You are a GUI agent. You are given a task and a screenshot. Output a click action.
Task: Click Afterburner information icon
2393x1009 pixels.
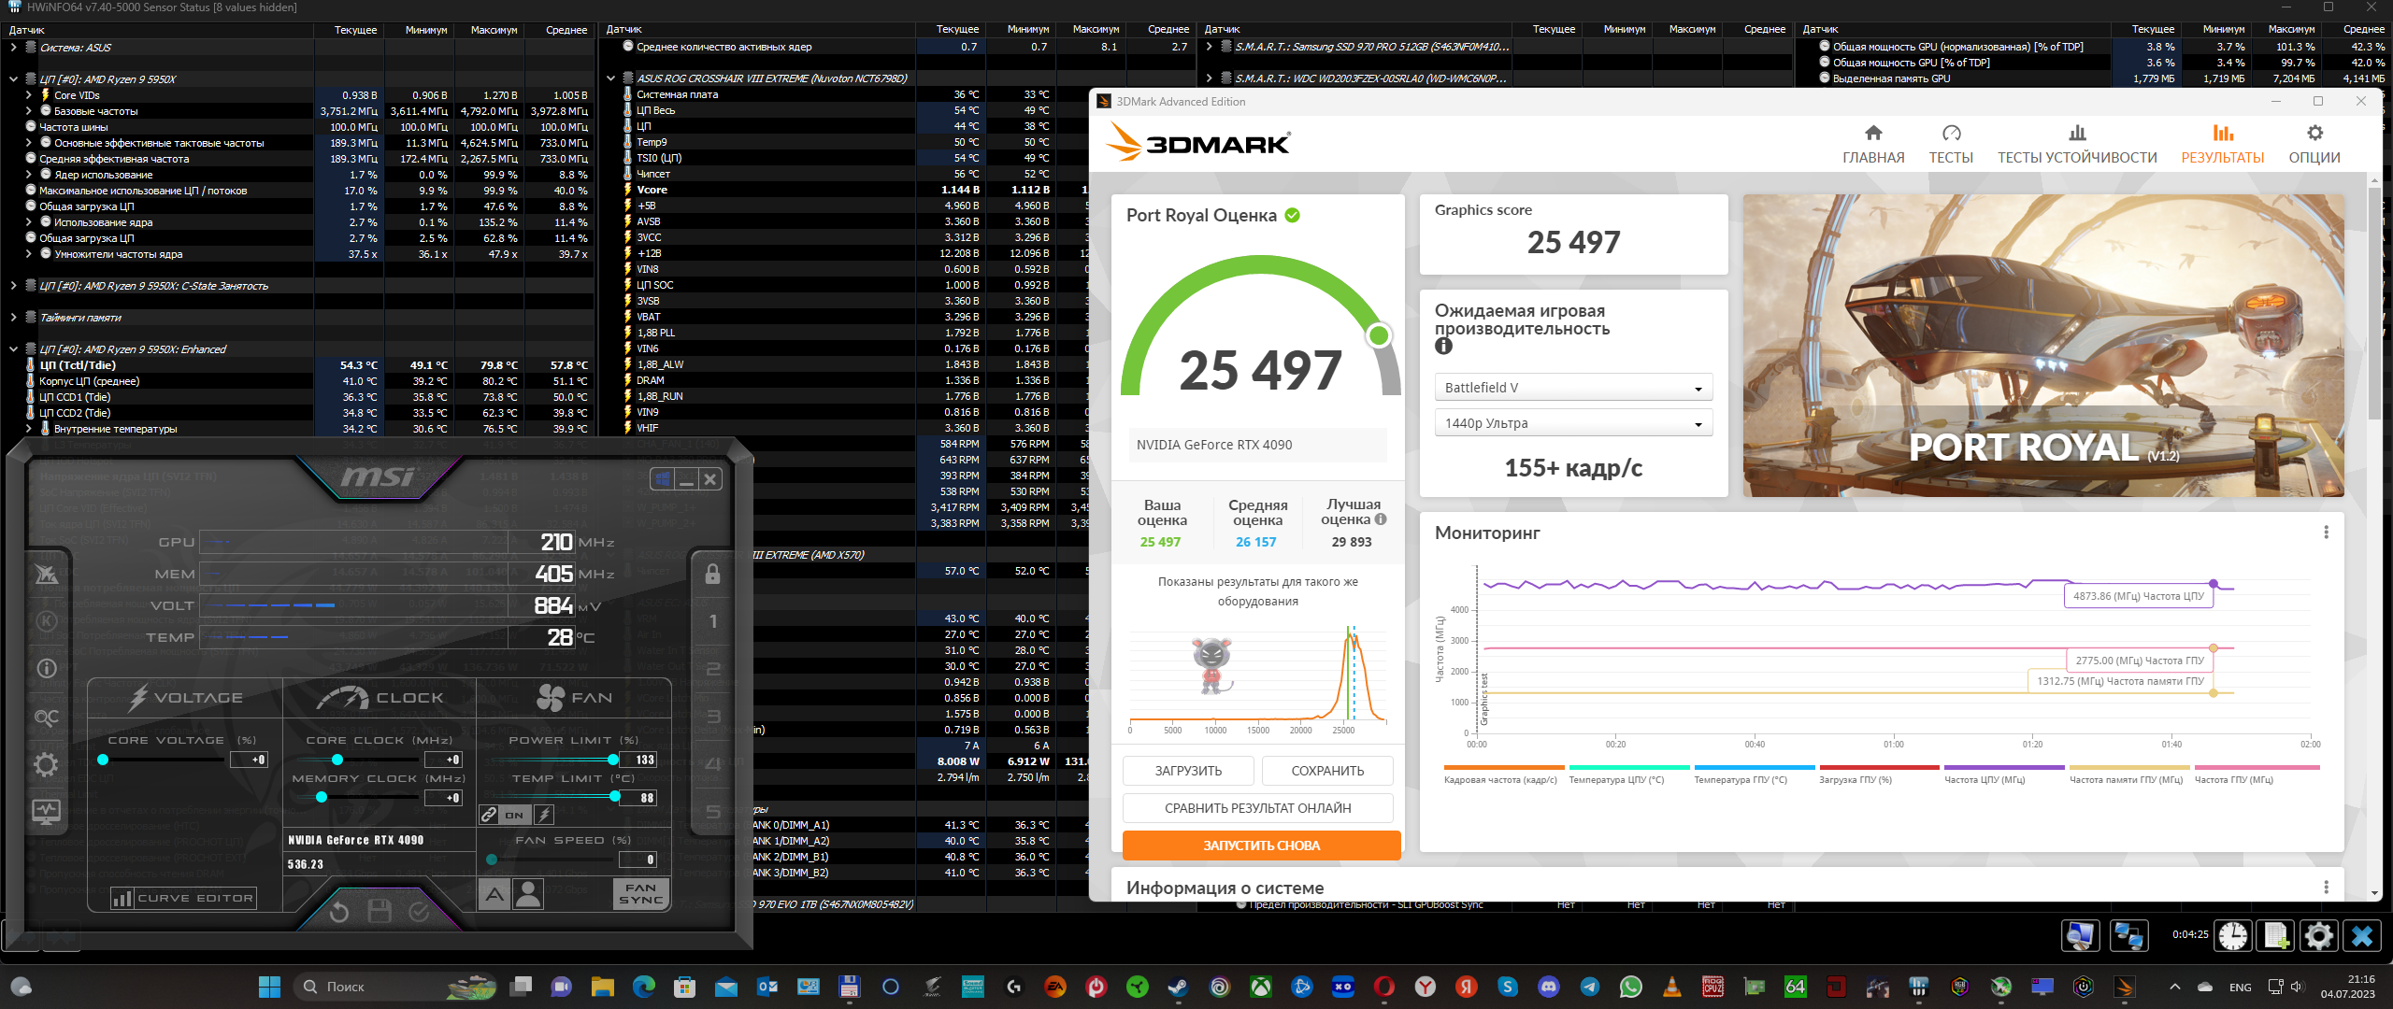click(x=47, y=668)
